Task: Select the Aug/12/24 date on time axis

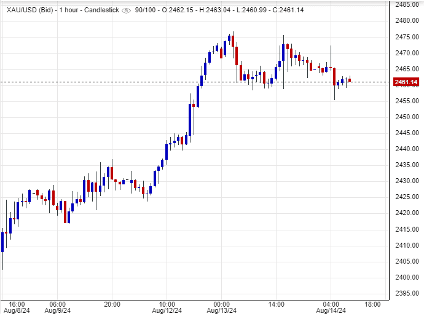Action: [167, 310]
